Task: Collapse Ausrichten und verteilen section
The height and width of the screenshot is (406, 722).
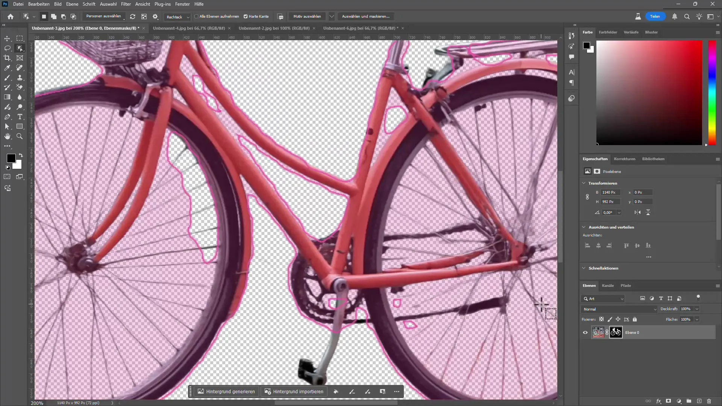Action: click(x=584, y=227)
